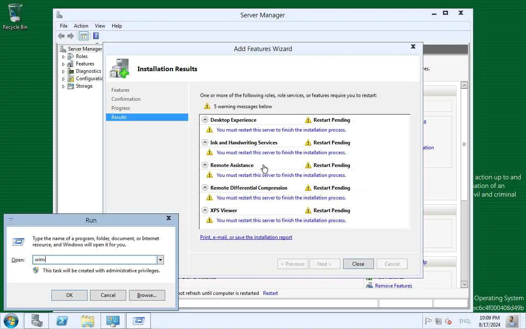Open the File menu
The image size is (526, 329).
pos(64,25)
